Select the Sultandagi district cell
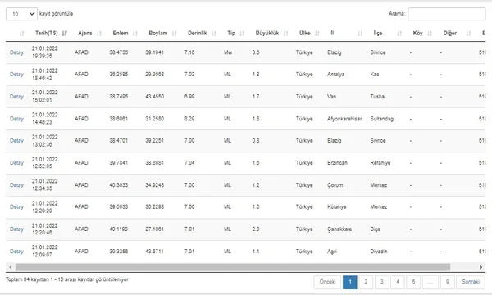The height and width of the screenshot is (295, 492). click(382, 119)
